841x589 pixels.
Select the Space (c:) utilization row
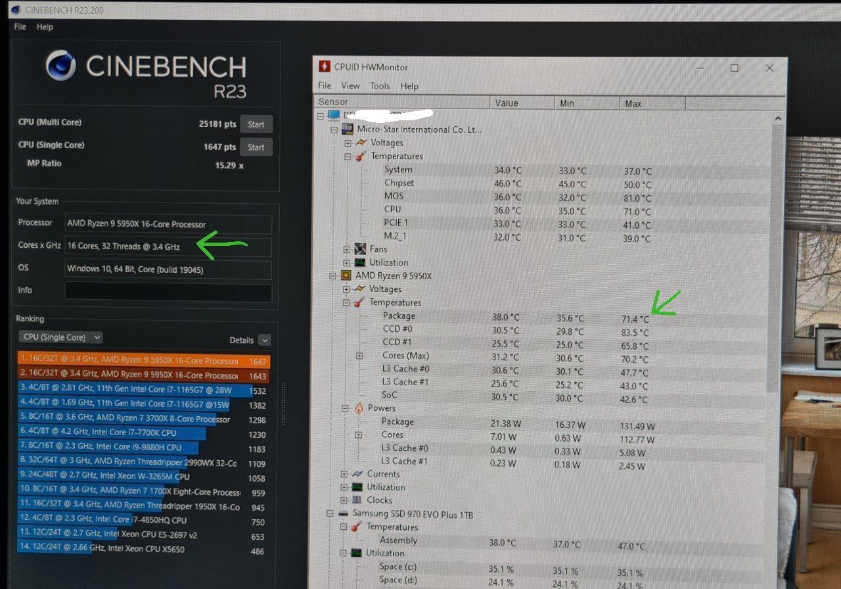540,569
